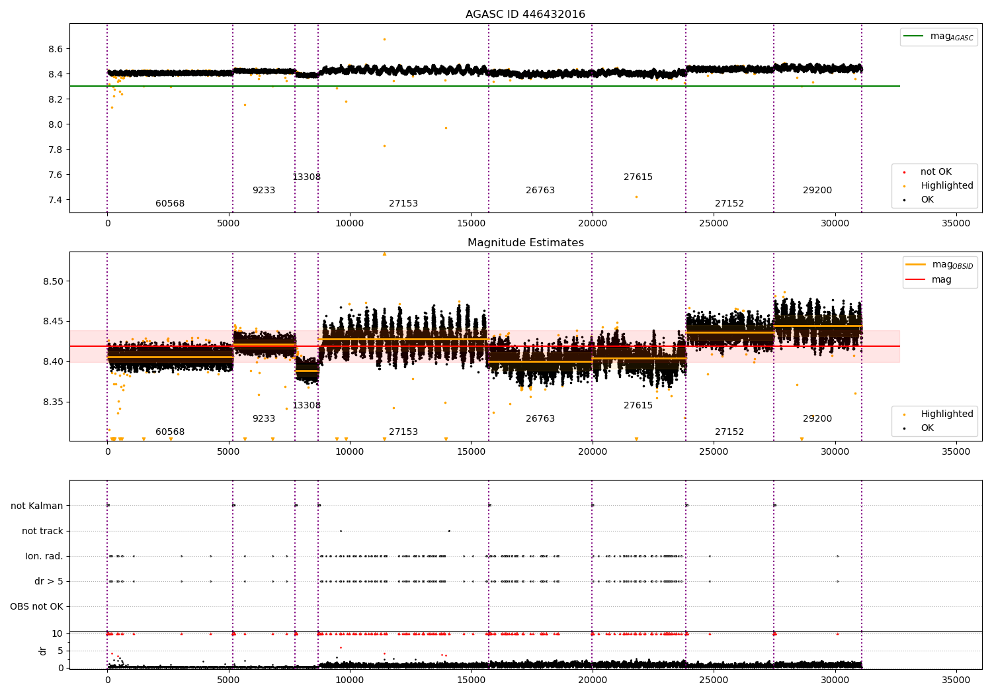Image resolution: width=992 pixels, height=695 pixels.
Task: Click obsid 60568 in the Magnitude Estimates plot
Action: pyautogui.click(x=170, y=432)
